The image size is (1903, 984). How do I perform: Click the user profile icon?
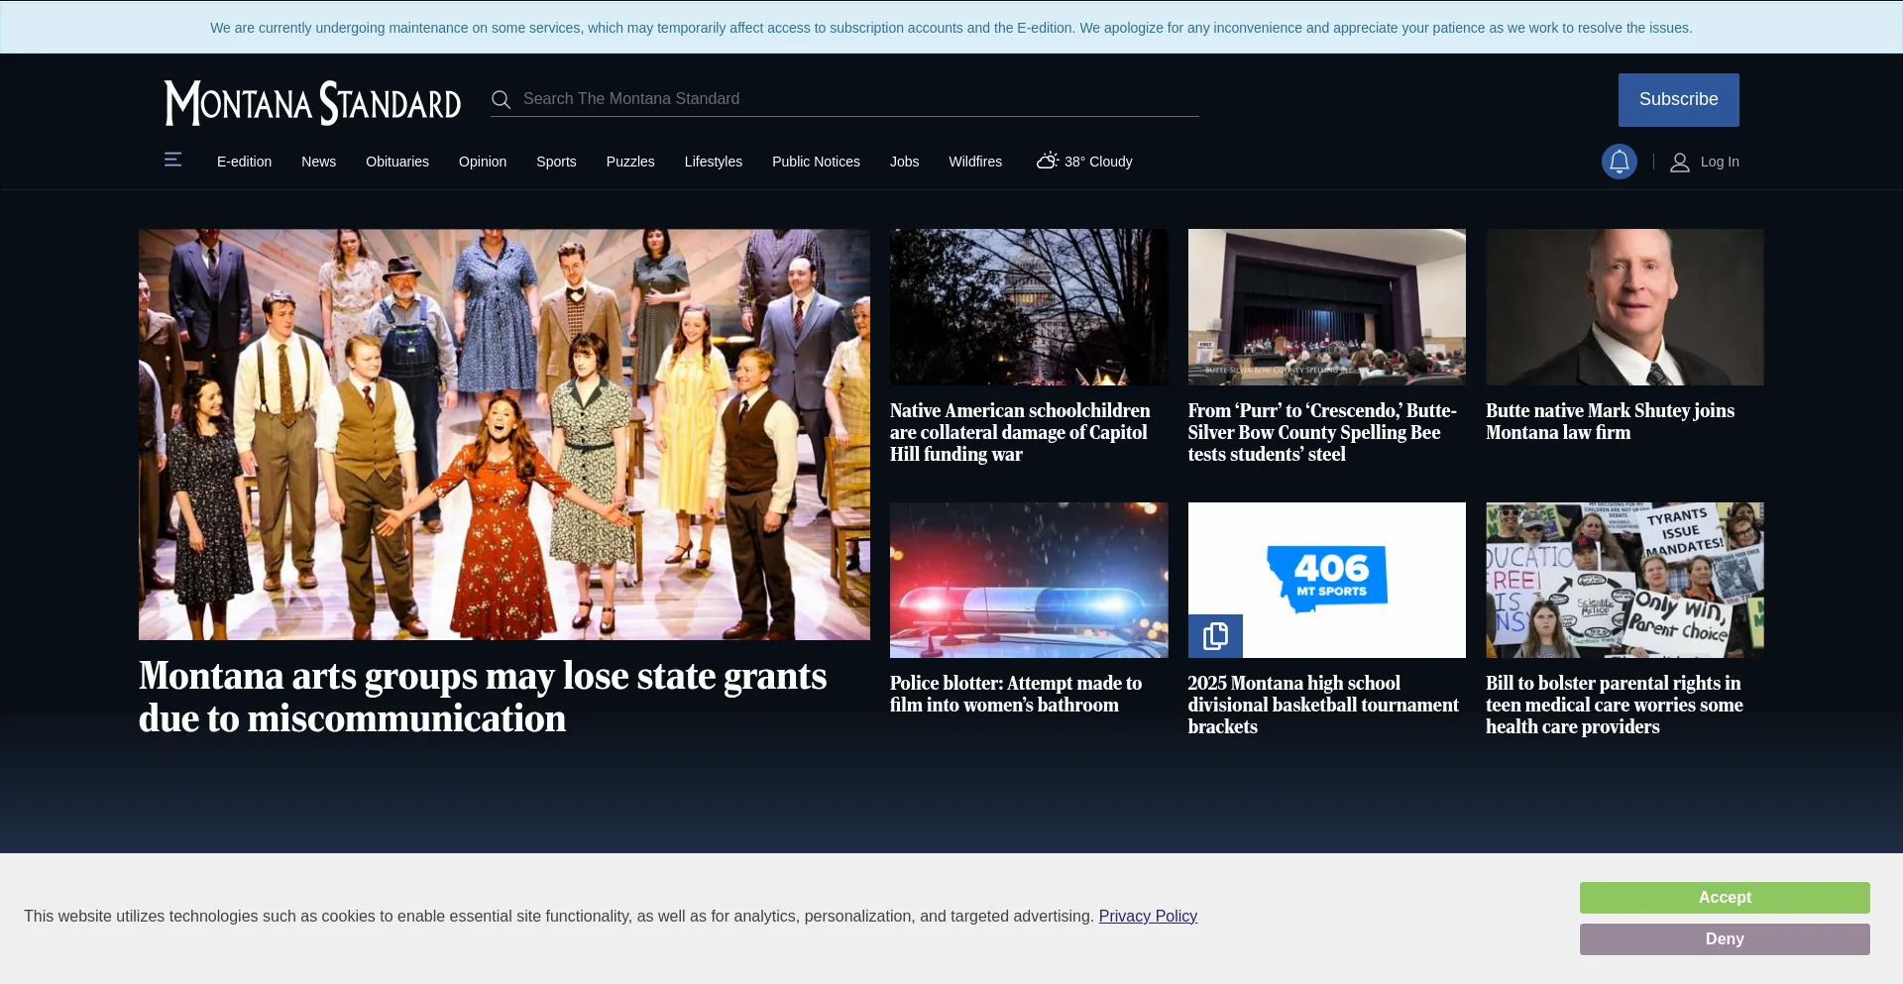click(1680, 163)
